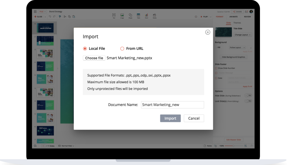The width and height of the screenshot is (287, 165).
Task: Switch to the ANIMATE tab
Action: [234, 17]
